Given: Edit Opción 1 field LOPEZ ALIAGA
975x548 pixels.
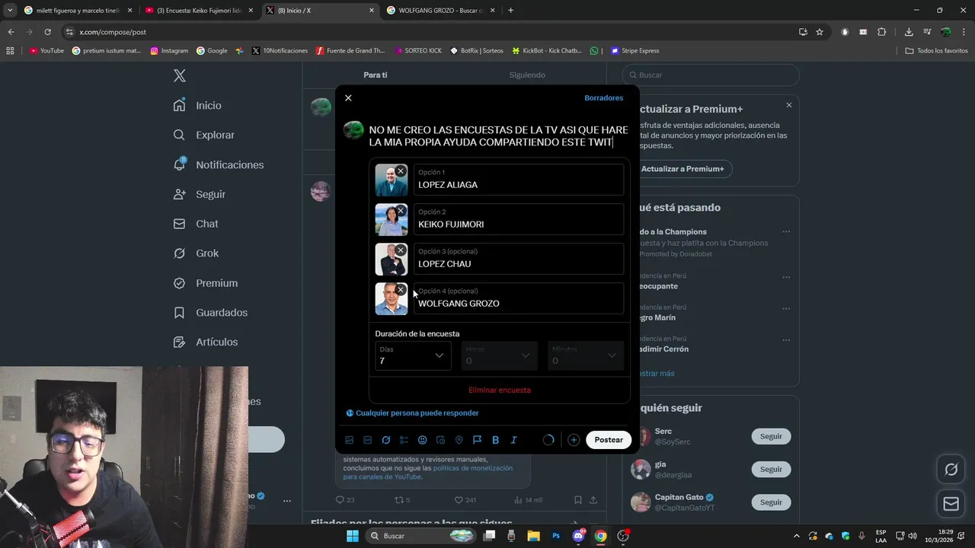Looking at the screenshot, I should pyautogui.click(x=519, y=180).
